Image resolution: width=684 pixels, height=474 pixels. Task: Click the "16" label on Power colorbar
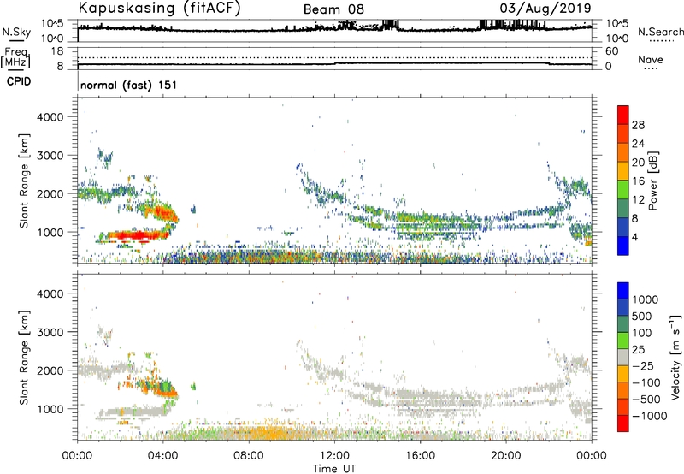click(x=638, y=181)
